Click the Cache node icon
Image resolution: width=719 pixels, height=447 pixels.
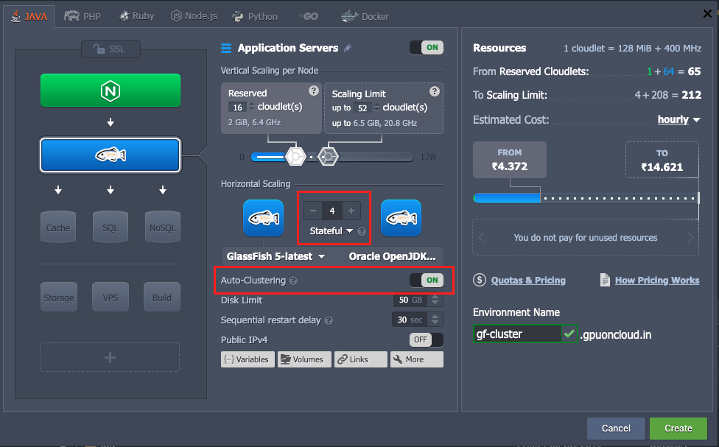[x=58, y=226]
